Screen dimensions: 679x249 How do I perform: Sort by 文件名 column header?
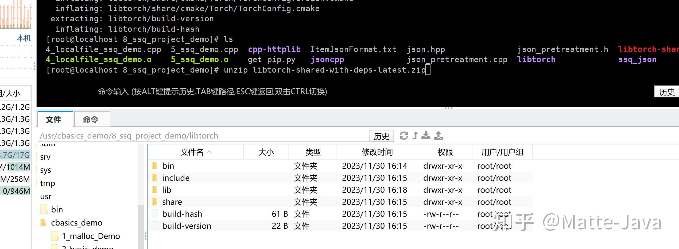(x=195, y=152)
